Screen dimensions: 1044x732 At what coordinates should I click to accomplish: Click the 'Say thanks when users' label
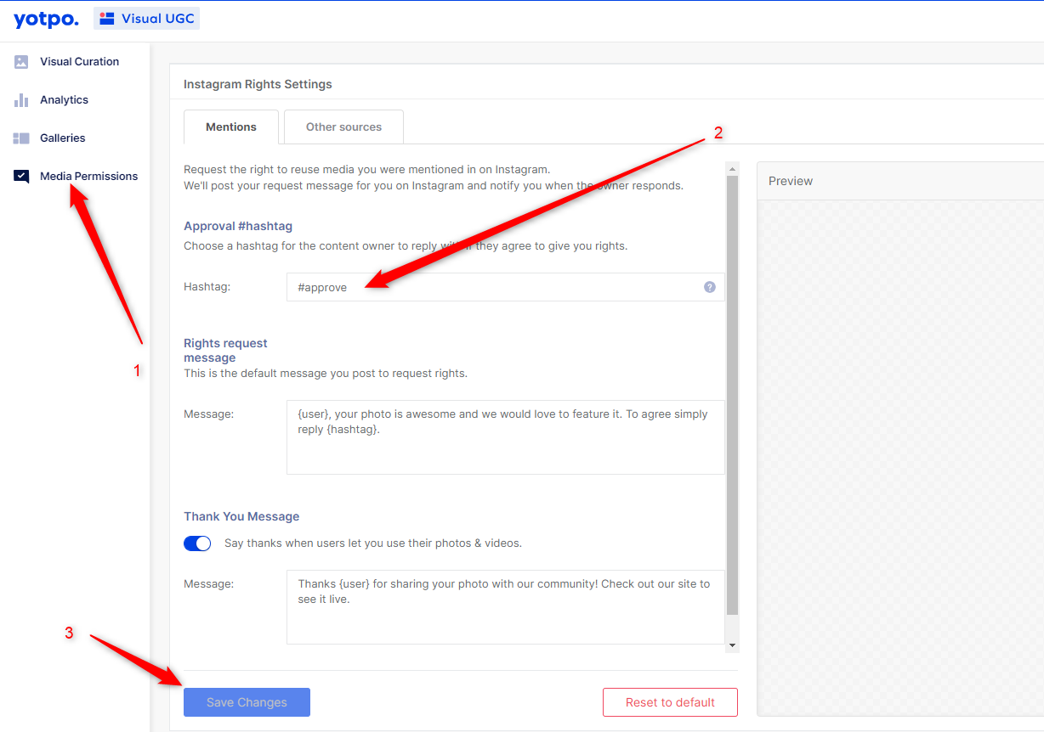click(373, 543)
